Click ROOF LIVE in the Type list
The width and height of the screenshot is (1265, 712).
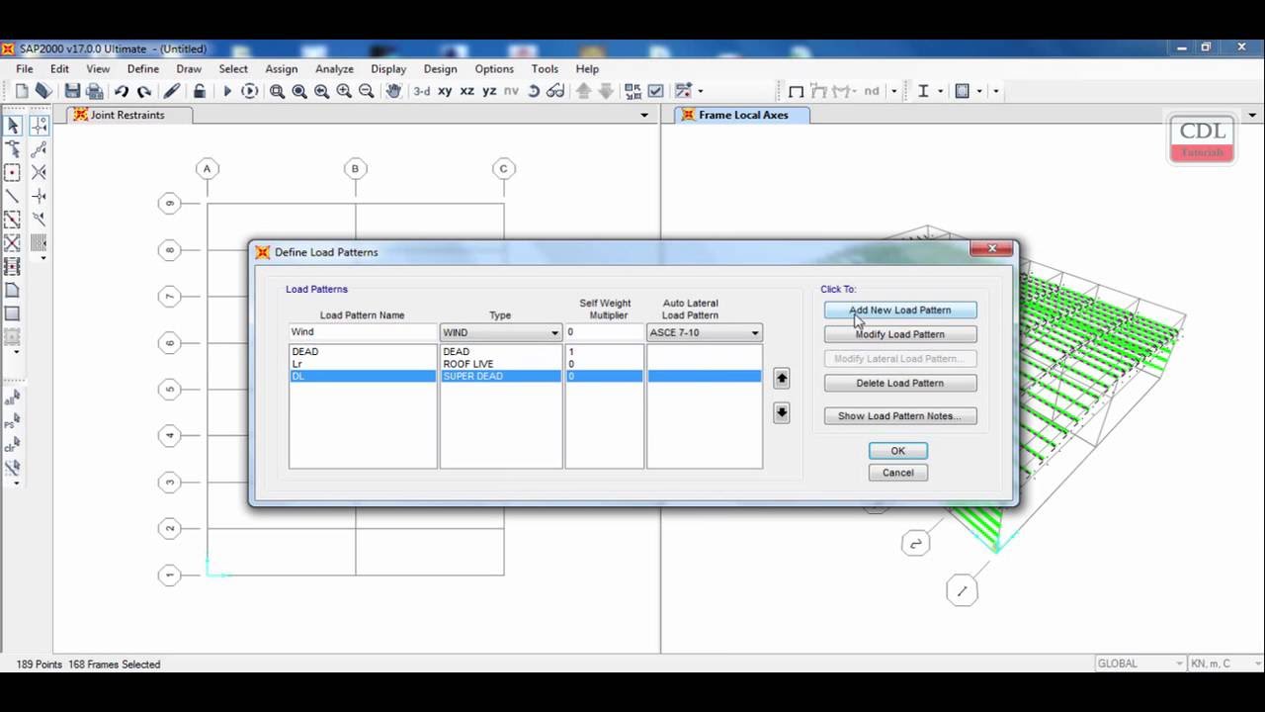[468, 364]
